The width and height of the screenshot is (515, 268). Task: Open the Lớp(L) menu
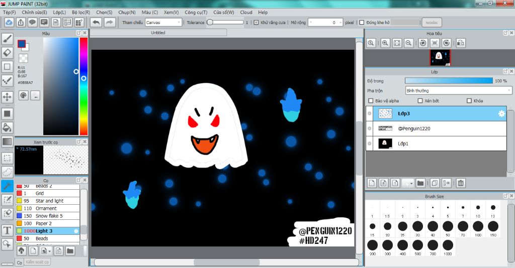tap(59, 12)
